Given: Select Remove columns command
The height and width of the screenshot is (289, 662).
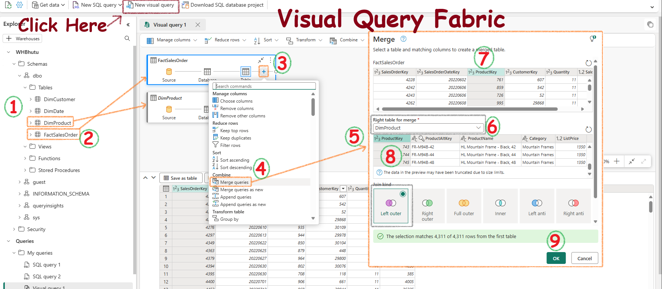Looking at the screenshot, I should pyautogui.click(x=237, y=108).
